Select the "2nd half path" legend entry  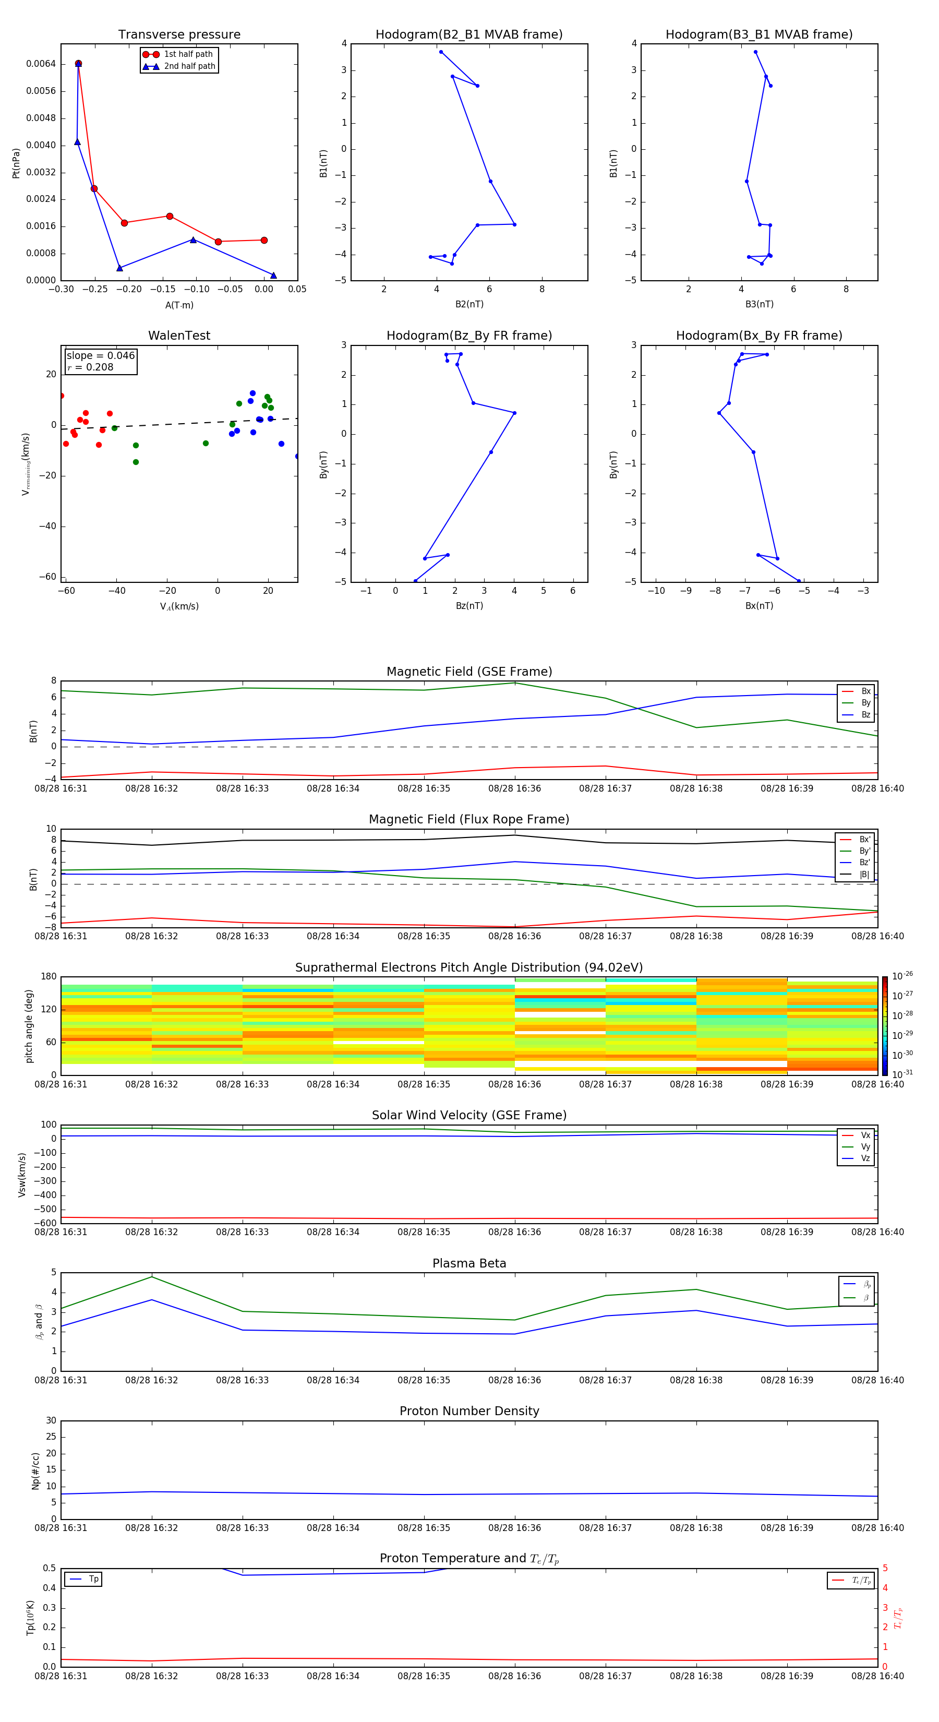click(x=178, y=66)
